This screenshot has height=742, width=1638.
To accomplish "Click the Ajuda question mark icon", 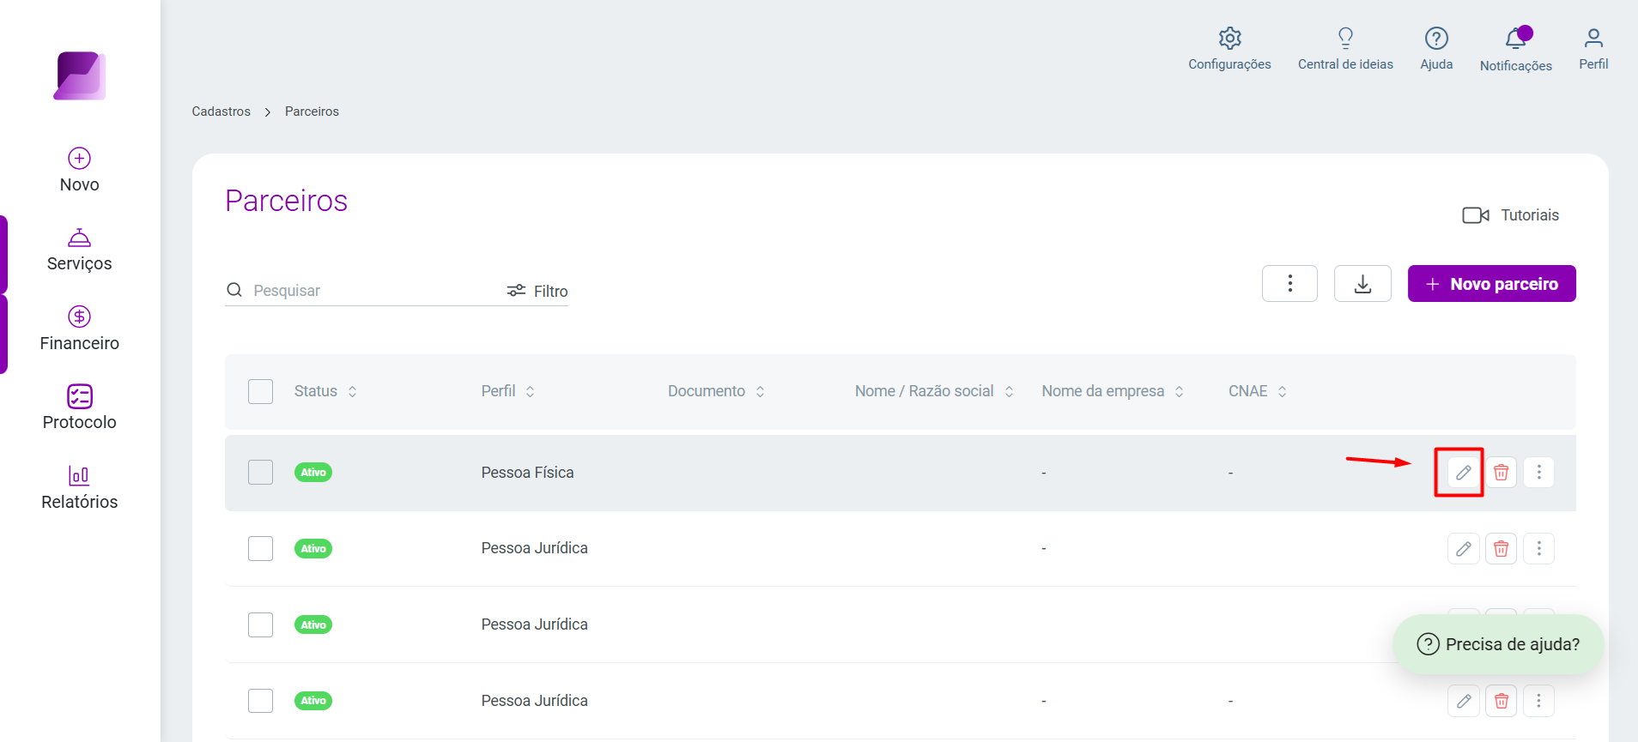I will tap(1436, 39).
